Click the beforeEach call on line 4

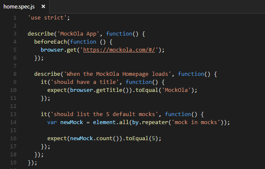(51, 42)
